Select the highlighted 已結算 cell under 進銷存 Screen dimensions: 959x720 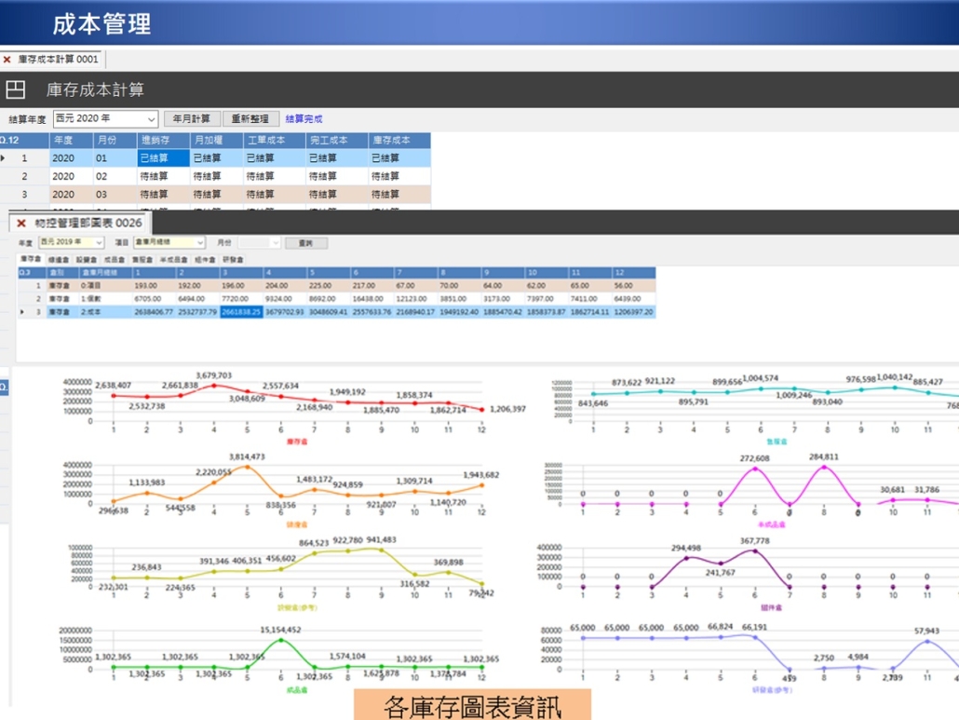[x=163, y=157]
